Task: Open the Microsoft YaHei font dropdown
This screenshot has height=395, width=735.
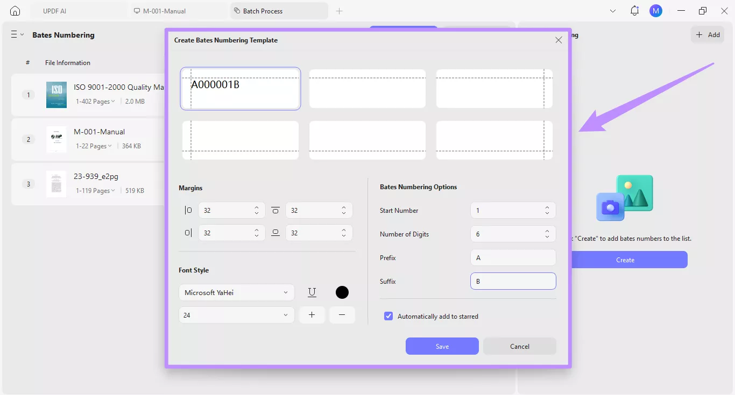Action: [236, 292]
